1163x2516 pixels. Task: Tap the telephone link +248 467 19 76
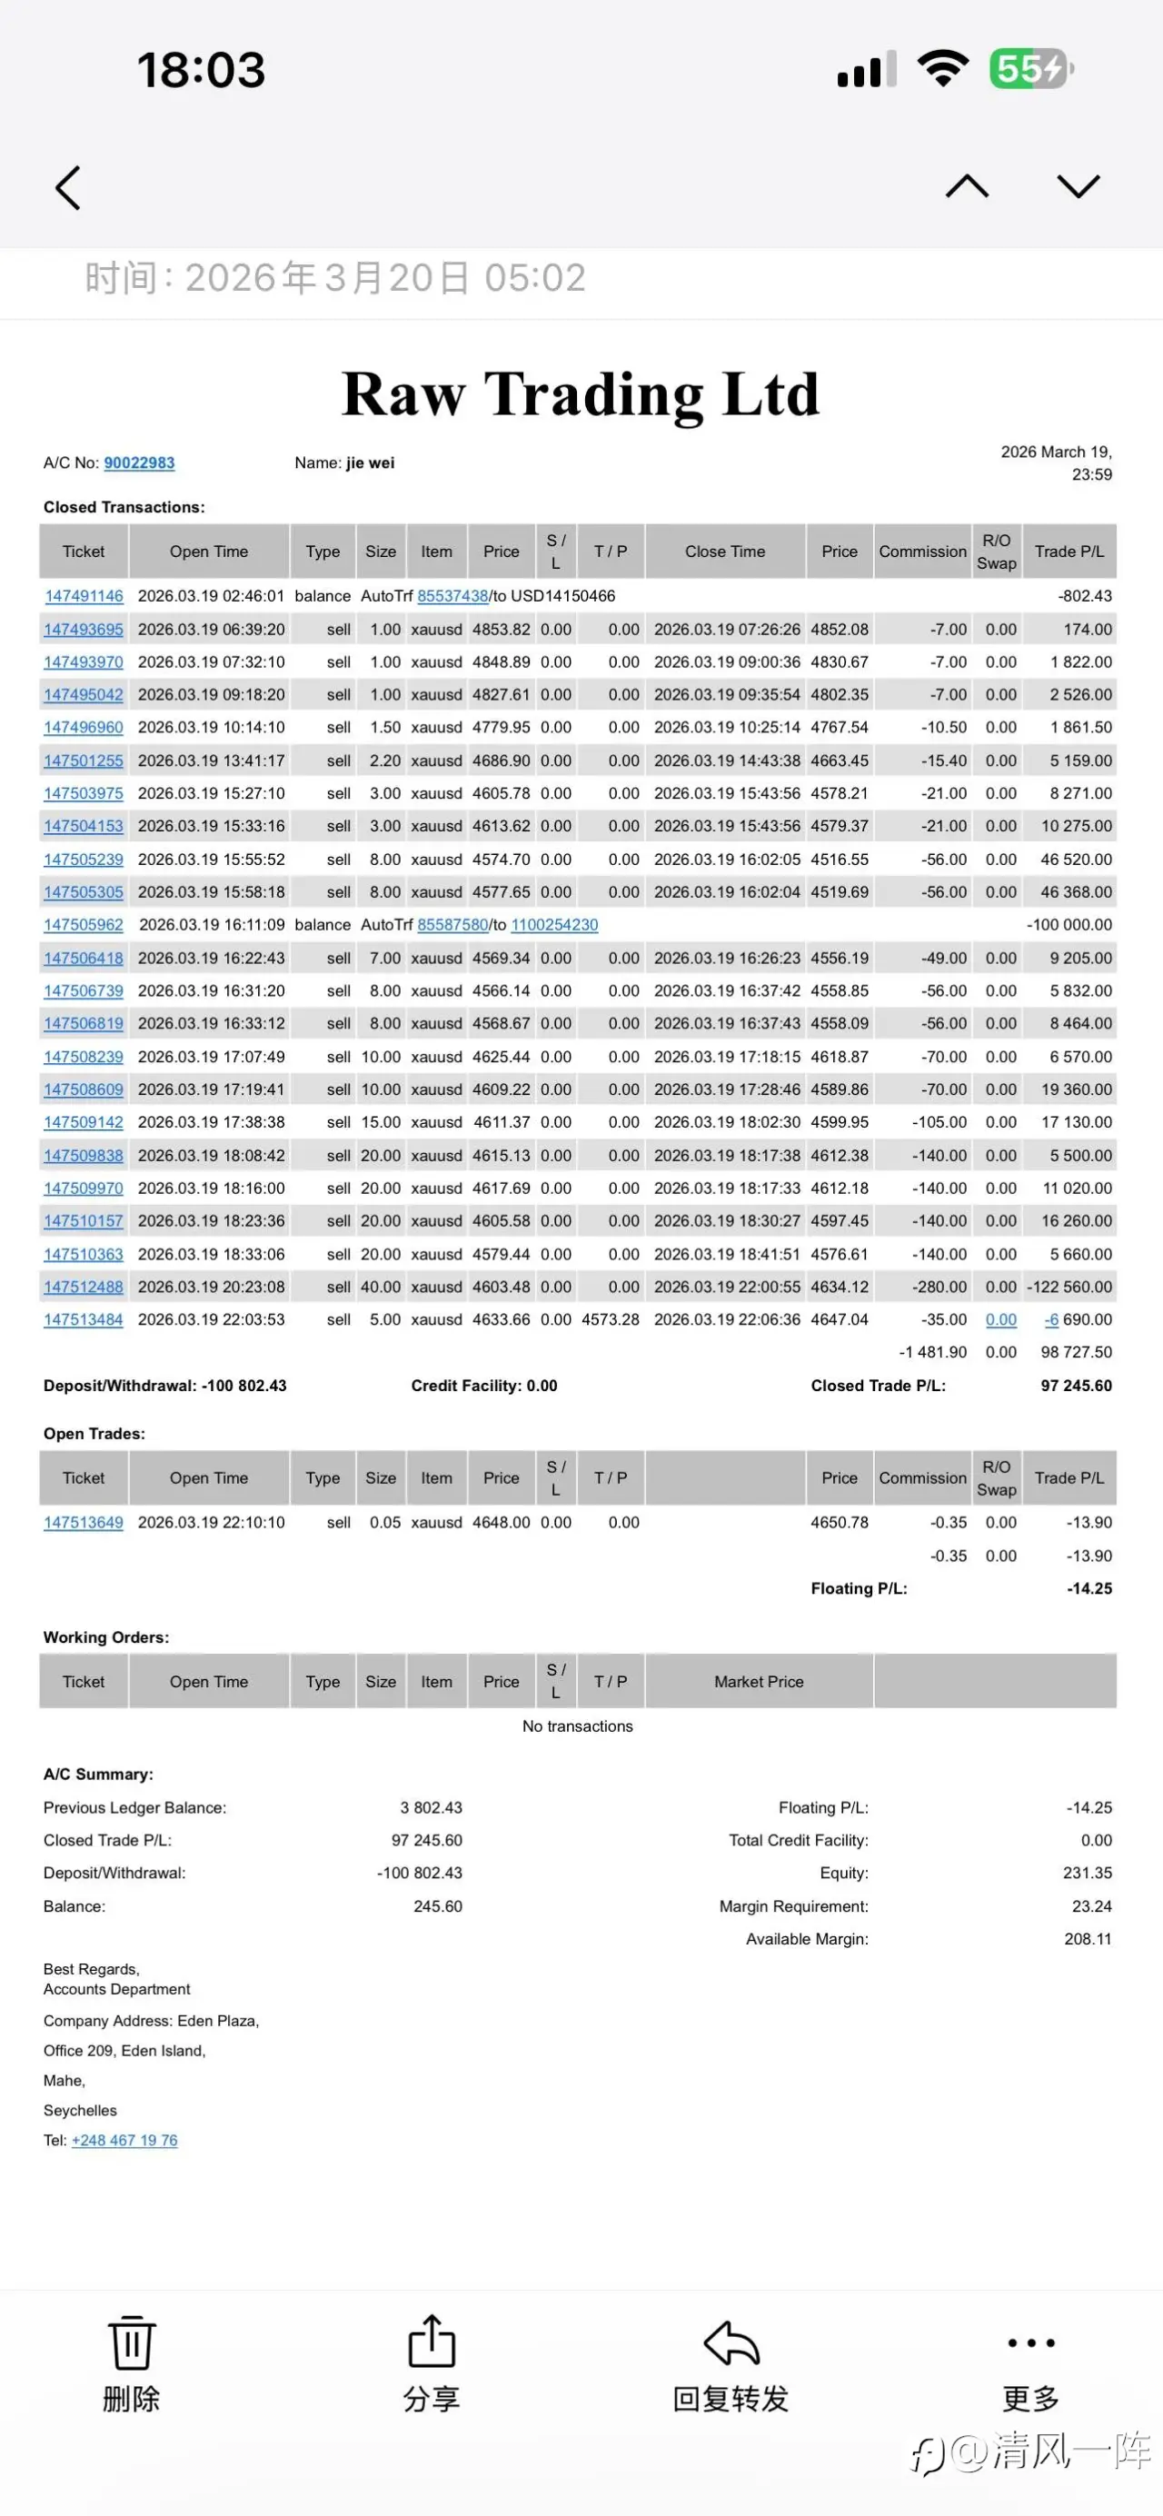tap(124, 2140)
